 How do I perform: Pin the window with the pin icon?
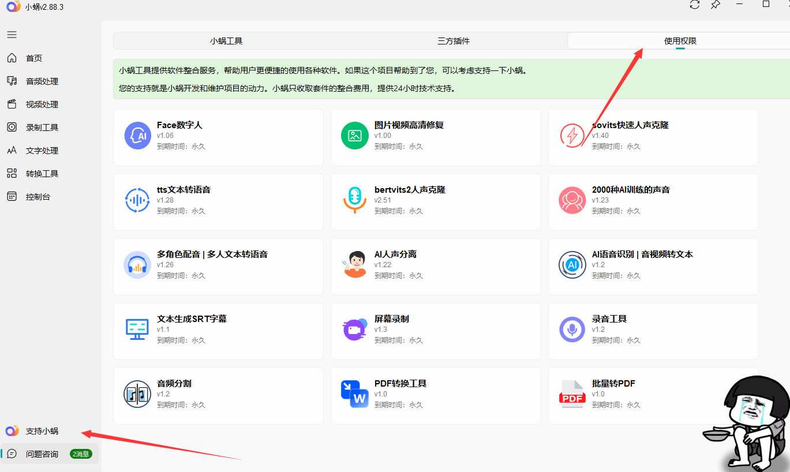(716, 5)
